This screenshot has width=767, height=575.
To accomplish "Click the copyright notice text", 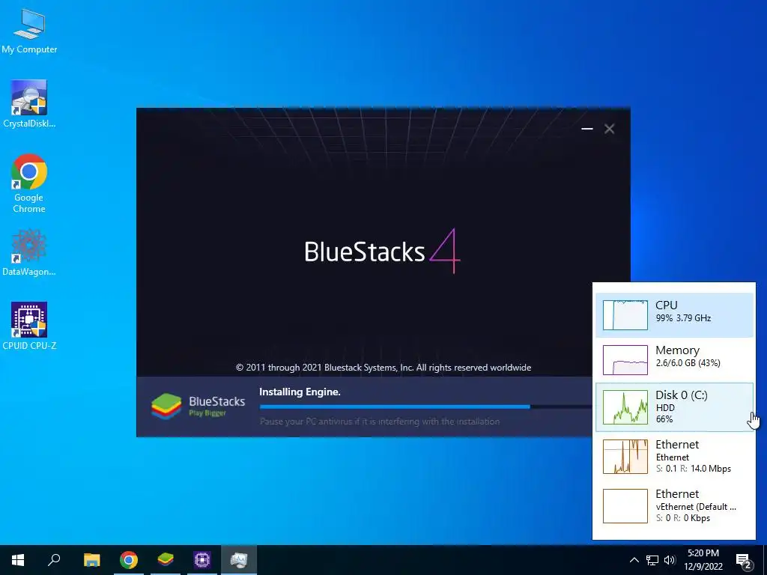I will [x=383, y=367].
